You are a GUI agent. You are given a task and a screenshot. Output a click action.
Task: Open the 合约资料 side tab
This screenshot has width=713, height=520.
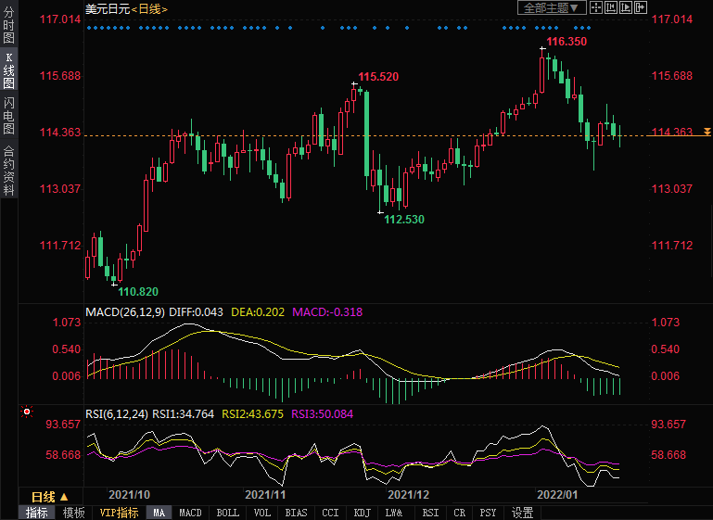tap(8, 169)
